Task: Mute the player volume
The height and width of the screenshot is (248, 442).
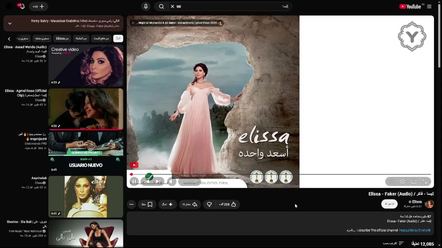Action: tap(172, 182)
